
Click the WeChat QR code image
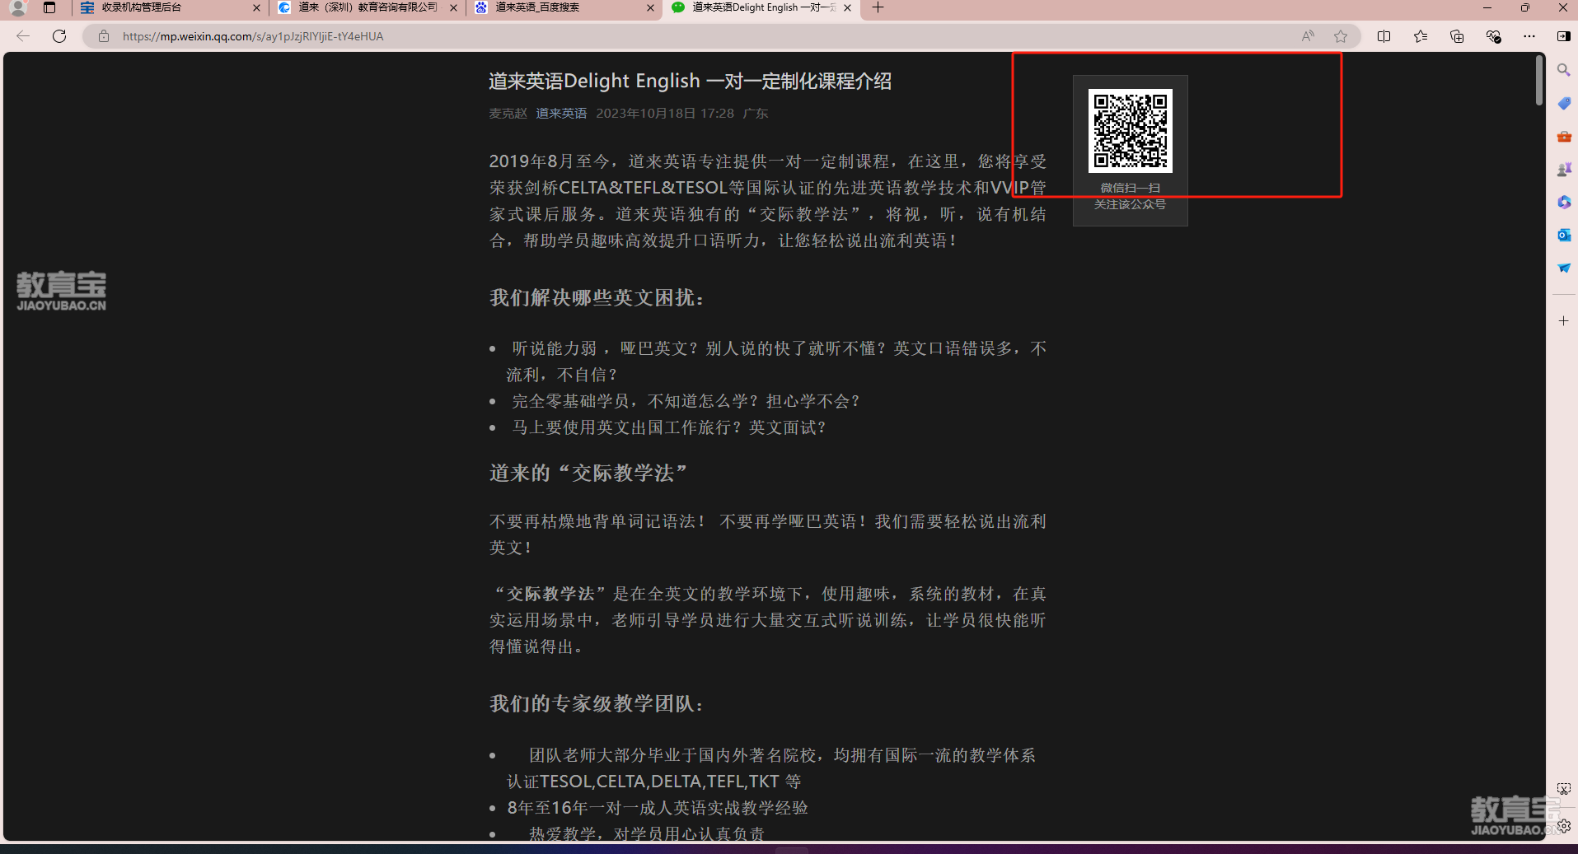[x=1130, y=131]
